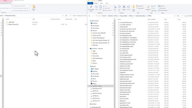Screen dimensions: 192x108
Task: Open address bar dropdown in zip window
Action: (x=63, y=16)
